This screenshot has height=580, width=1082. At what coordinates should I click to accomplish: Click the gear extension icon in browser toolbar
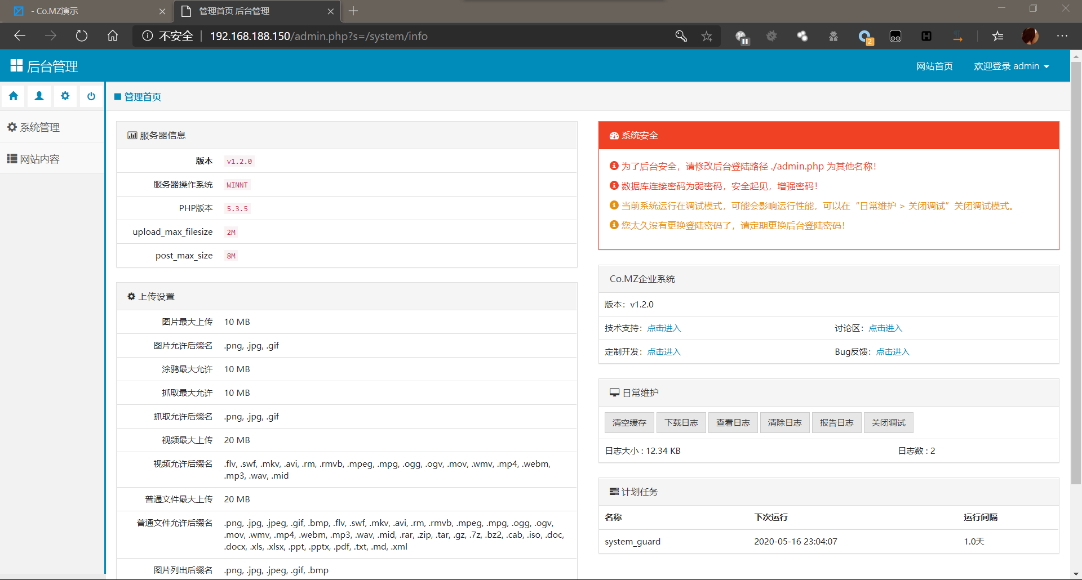tap(771, 36)
